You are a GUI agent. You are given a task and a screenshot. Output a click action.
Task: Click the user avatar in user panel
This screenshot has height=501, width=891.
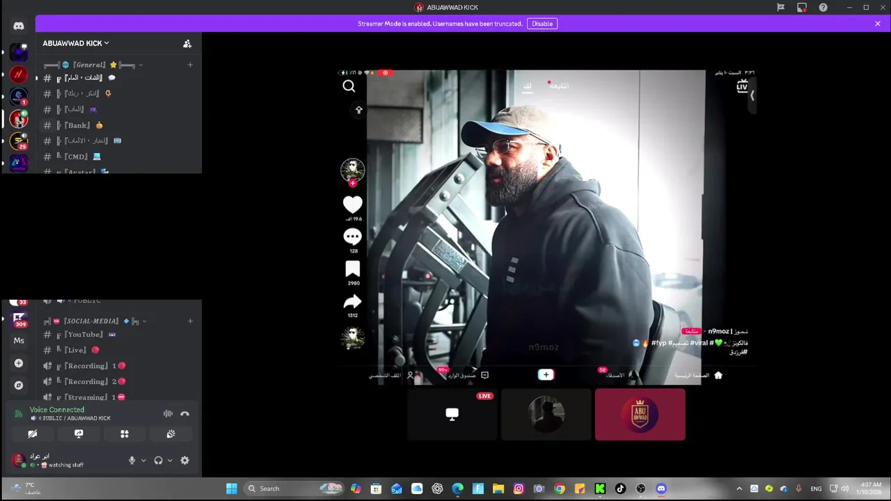click(x=18, y=460)
